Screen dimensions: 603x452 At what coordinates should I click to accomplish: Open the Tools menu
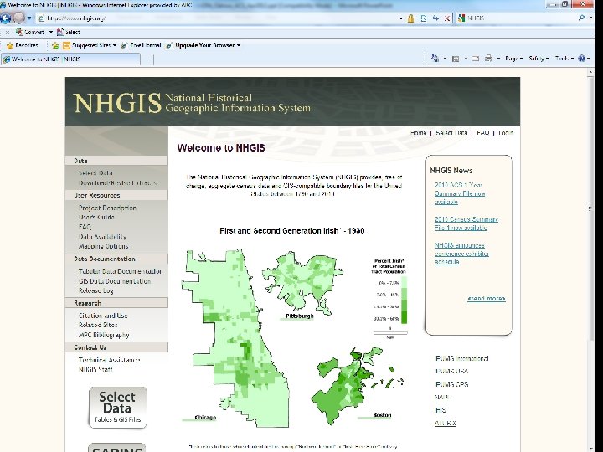click(564, 59)
